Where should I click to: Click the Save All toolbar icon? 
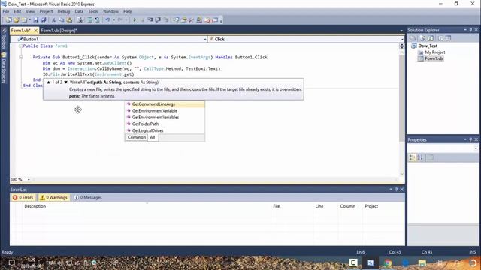coord(44,20)
